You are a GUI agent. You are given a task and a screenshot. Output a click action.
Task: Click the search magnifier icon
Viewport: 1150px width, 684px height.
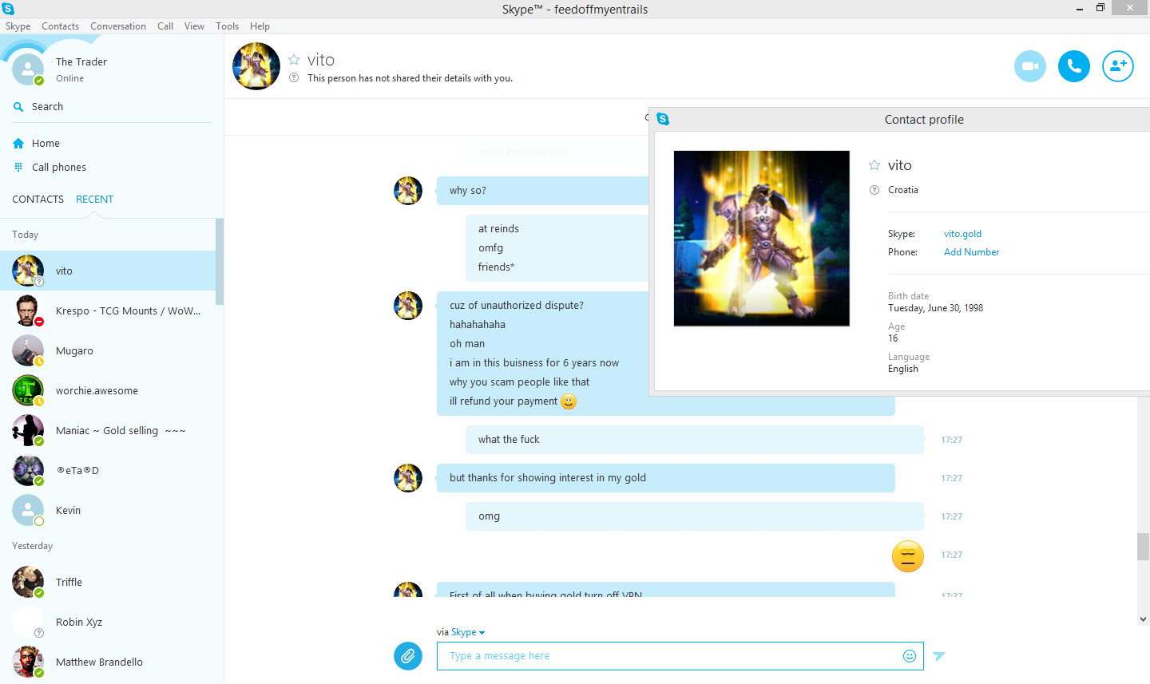[x=18, y=107]
